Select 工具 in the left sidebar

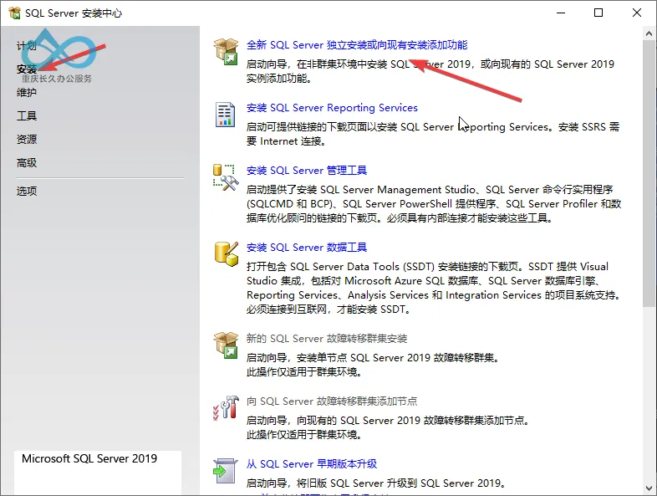click(27, 115)
